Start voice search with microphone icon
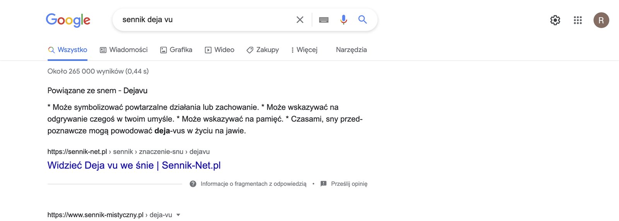This screenshot has width=619, height=221. [344, 20]
